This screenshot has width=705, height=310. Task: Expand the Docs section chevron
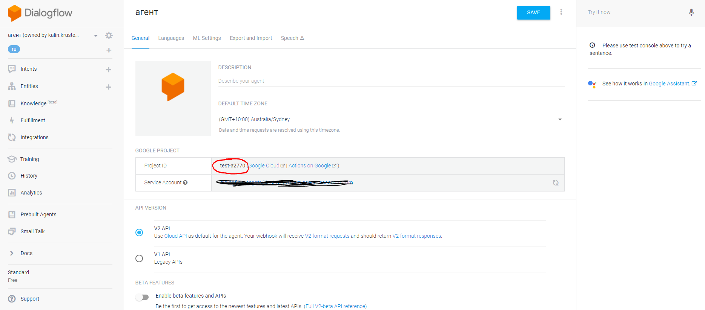[x=12, y=253]
